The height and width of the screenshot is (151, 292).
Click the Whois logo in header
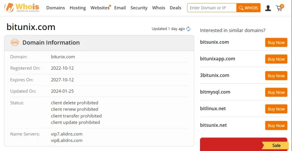click(x=22, y=8)
